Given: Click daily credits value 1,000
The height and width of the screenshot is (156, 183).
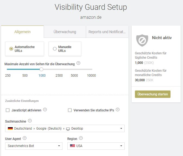Looking at the screenshot, I should pos(139,63).
